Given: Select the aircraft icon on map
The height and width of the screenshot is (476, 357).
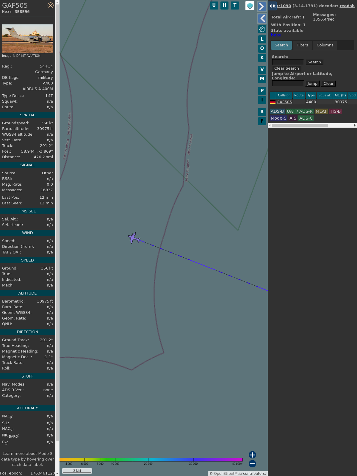Looking at the screenshot, I should [x=134, y=238].
